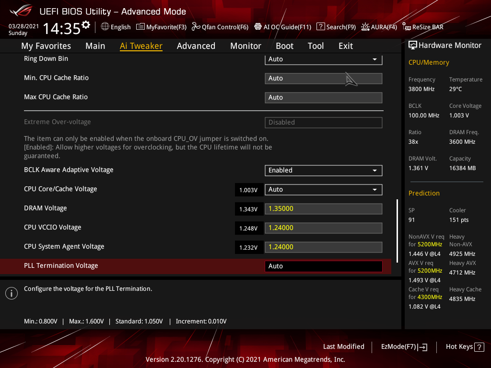Open the CPU Core/Cache Voltage dropdown
Image resolution: width=491 pixels, height=368 pixels.
(x=324, y=190)
